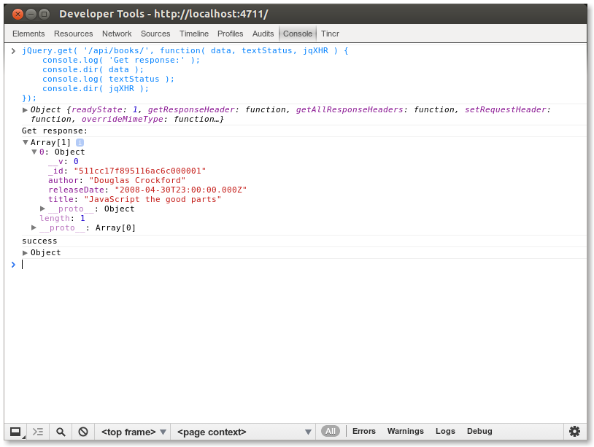Click the dock/undock DevTools icon
The width and height of the screenshot is (594, 447).
coord(15,432)
